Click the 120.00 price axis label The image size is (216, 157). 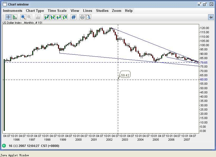click(x=205, y=28)
